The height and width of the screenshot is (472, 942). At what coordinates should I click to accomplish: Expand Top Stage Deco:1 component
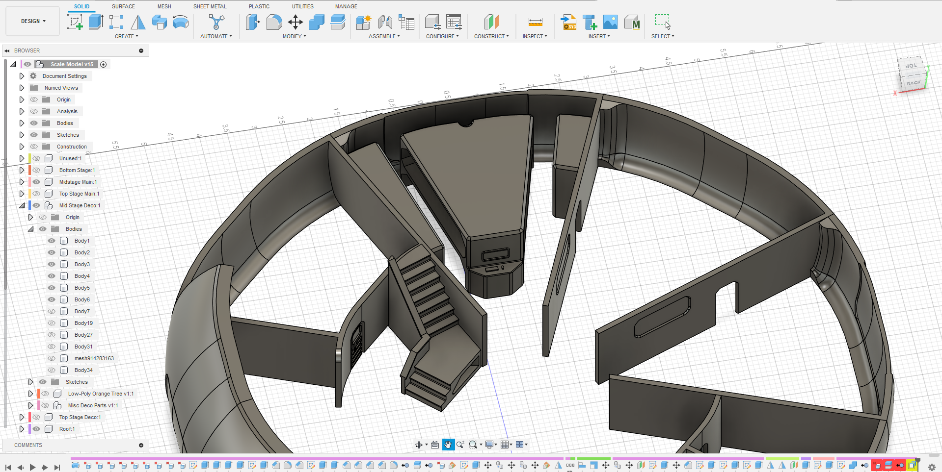click(x=22, y=417)
